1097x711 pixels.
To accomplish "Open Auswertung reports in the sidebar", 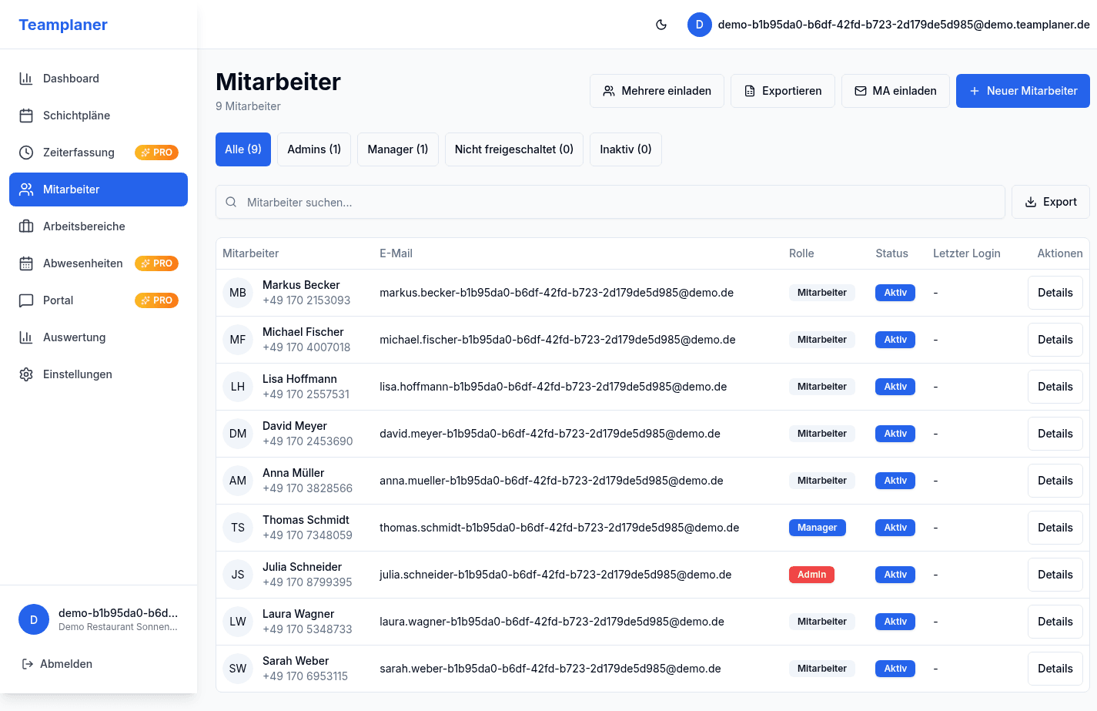I will click(74, 337).
